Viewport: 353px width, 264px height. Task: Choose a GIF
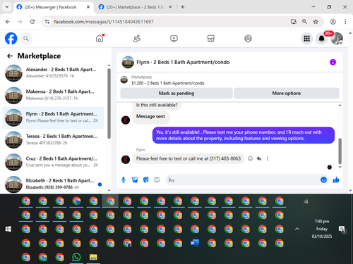(157, 180)
